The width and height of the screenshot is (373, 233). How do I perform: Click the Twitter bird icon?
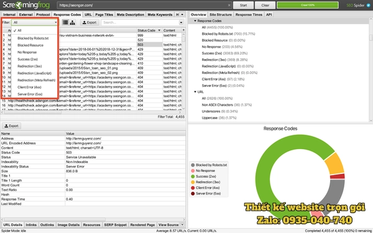[369, 5]
